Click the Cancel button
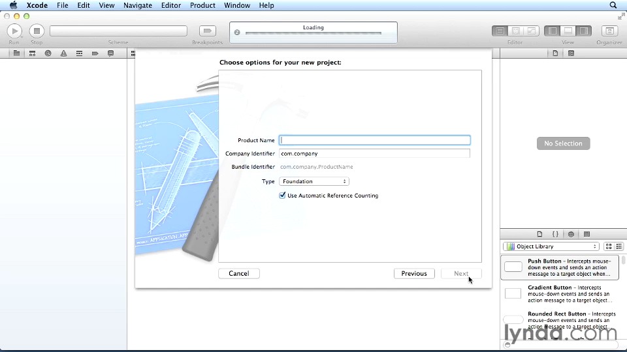Screen dimensions: 627x352 (x=238, y=274)
